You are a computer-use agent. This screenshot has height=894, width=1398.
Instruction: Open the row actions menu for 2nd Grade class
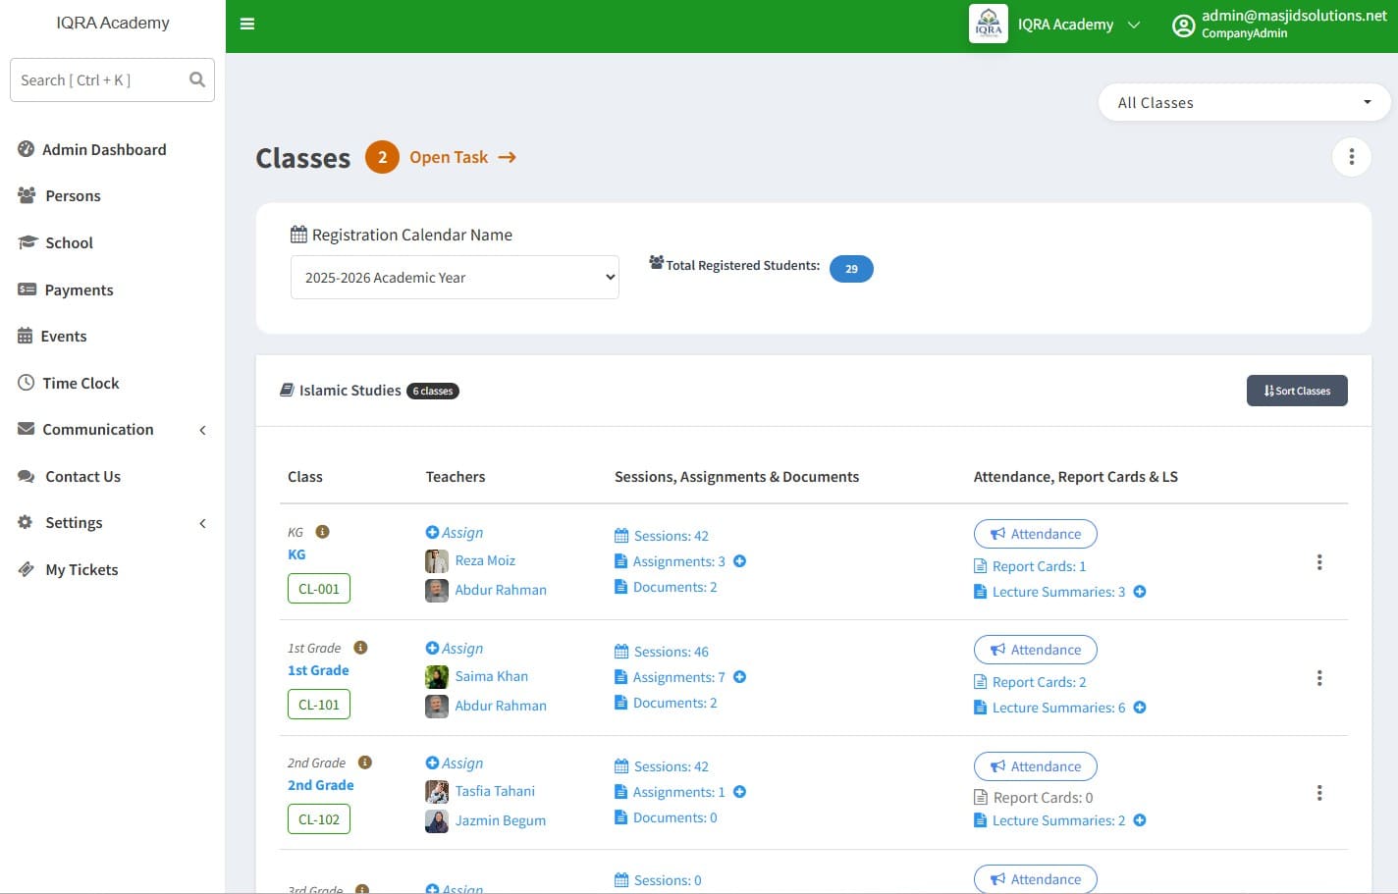click(x=1319, y=793)
